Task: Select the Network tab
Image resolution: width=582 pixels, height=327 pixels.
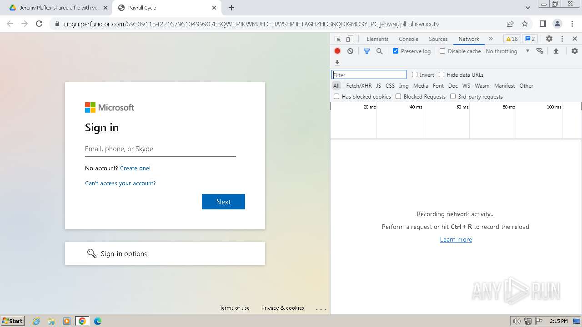Action: coord(469,39)
